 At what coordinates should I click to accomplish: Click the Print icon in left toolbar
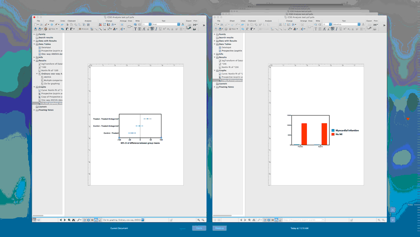(x=195, y=25)
